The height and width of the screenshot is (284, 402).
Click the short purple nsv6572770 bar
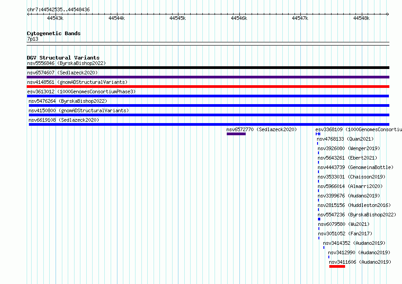pos(236,134)
